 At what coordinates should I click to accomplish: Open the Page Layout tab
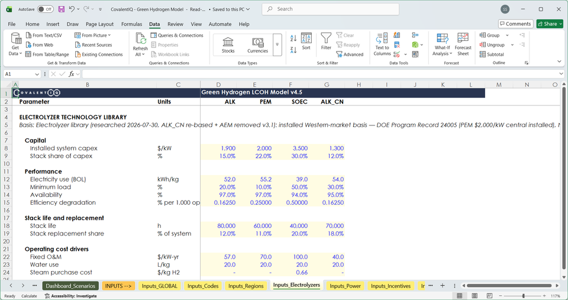pos(99,24)
